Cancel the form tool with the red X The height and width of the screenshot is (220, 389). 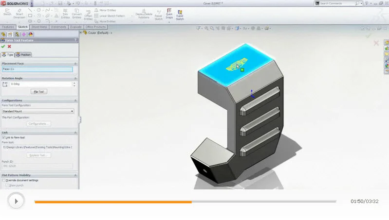click(9, 46)
